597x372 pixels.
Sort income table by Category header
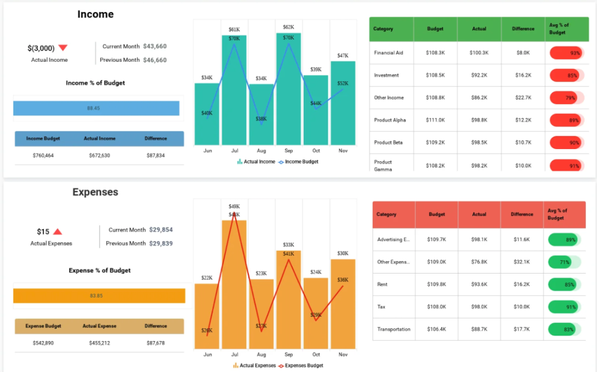(x=391, y=29)
